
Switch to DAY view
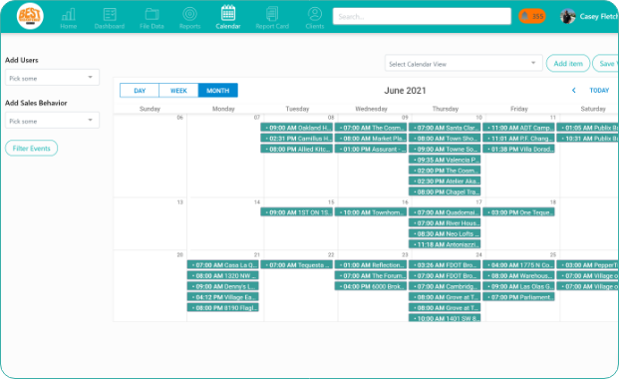point(140,91)
